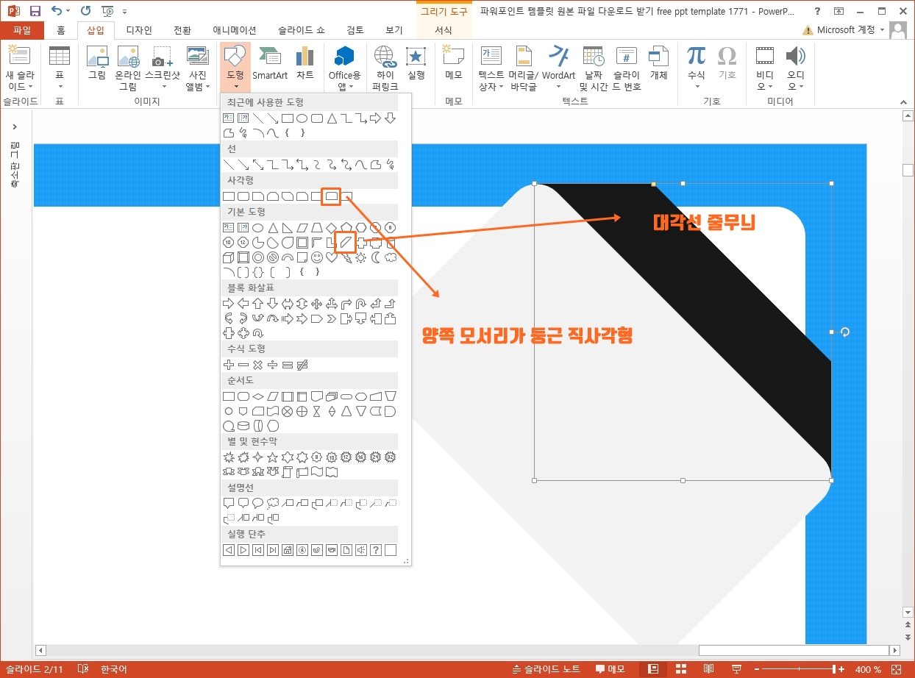Choose the Heart shape in the gallery

pyautogui.click(x=332, y=257)
